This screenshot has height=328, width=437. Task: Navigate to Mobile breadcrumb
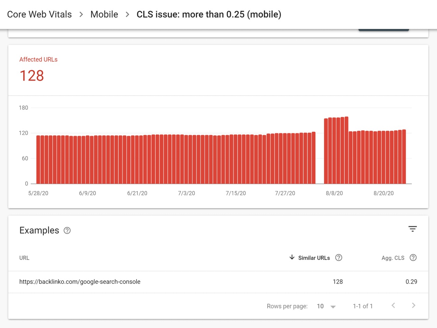coord(104,14)
